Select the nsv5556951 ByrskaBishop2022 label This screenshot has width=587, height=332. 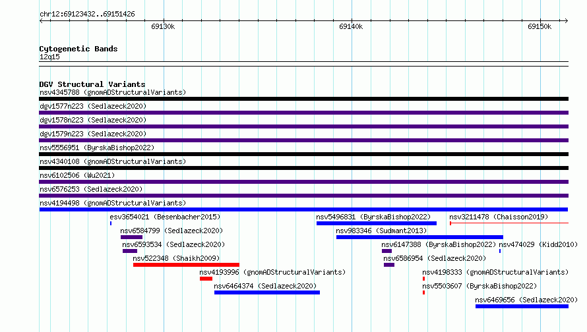click(x=97, y=148)
